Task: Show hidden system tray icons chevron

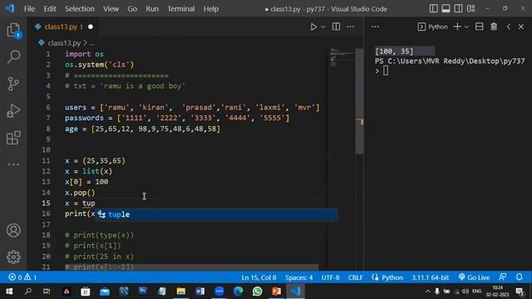Action: pyautogui.click(x=427, y=292)
